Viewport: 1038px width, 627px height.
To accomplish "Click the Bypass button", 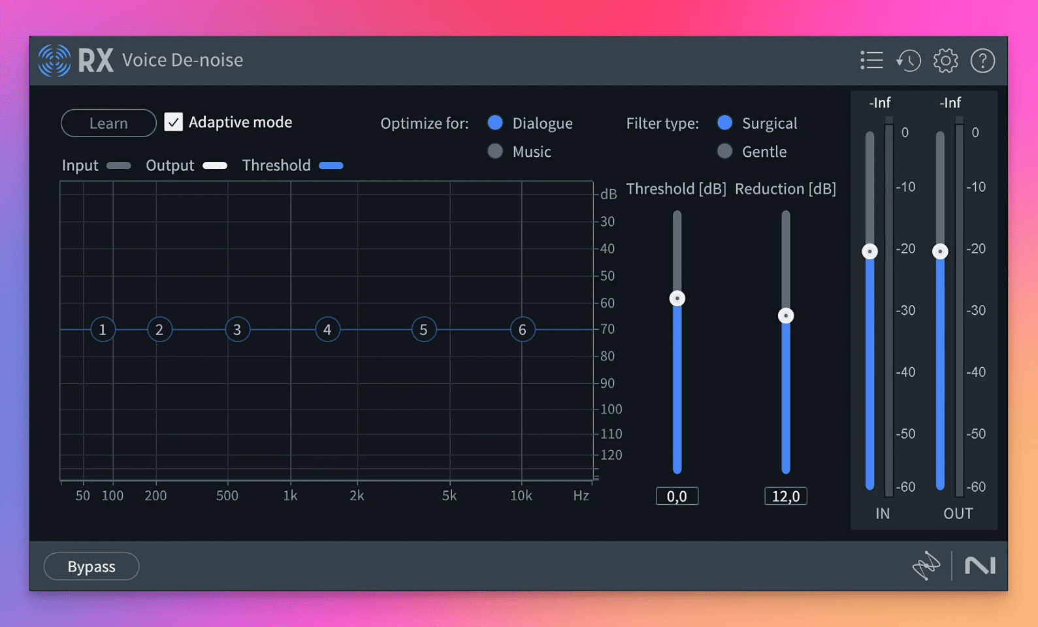I will click(91, 566).
